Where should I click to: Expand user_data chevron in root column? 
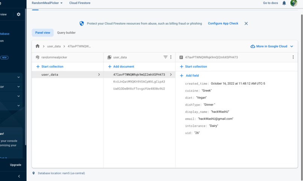[99, 75]
